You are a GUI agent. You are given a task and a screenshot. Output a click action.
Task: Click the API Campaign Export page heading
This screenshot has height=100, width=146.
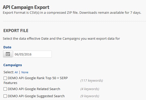(x=26, y=7)
